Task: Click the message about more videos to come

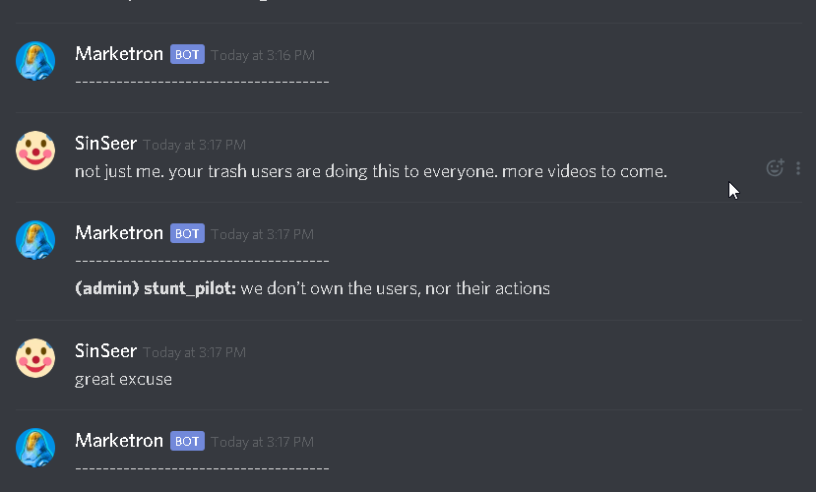Action: pos(371,171)
